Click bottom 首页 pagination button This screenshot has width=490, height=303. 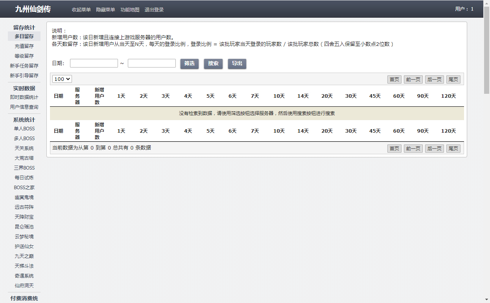(394, 148)
